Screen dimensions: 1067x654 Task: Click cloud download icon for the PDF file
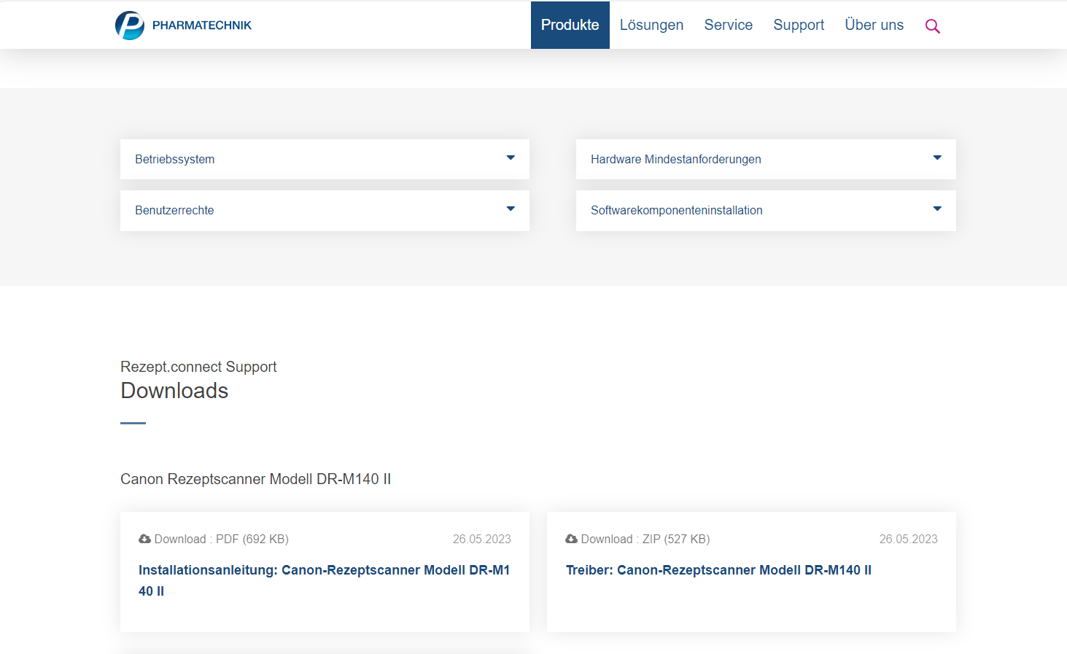144,539
